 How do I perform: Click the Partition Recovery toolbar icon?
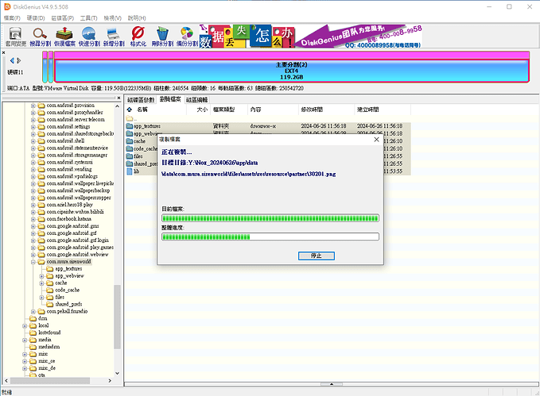39,34
